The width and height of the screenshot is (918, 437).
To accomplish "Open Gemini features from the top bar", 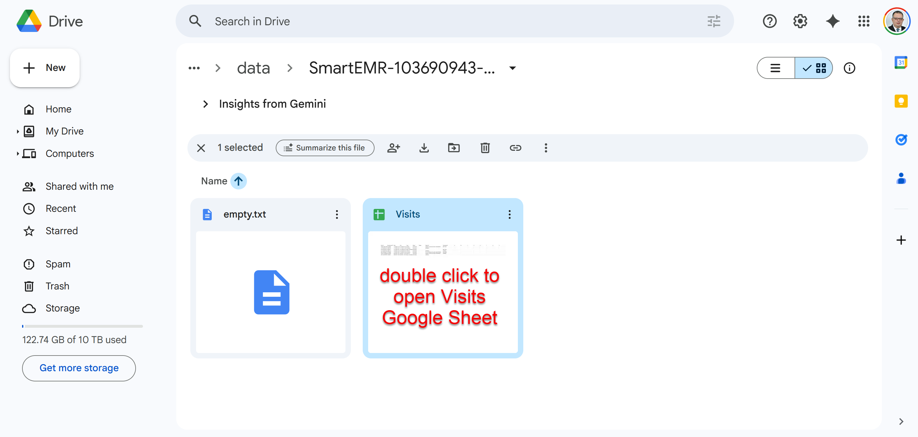I will (x=833, y=21).
